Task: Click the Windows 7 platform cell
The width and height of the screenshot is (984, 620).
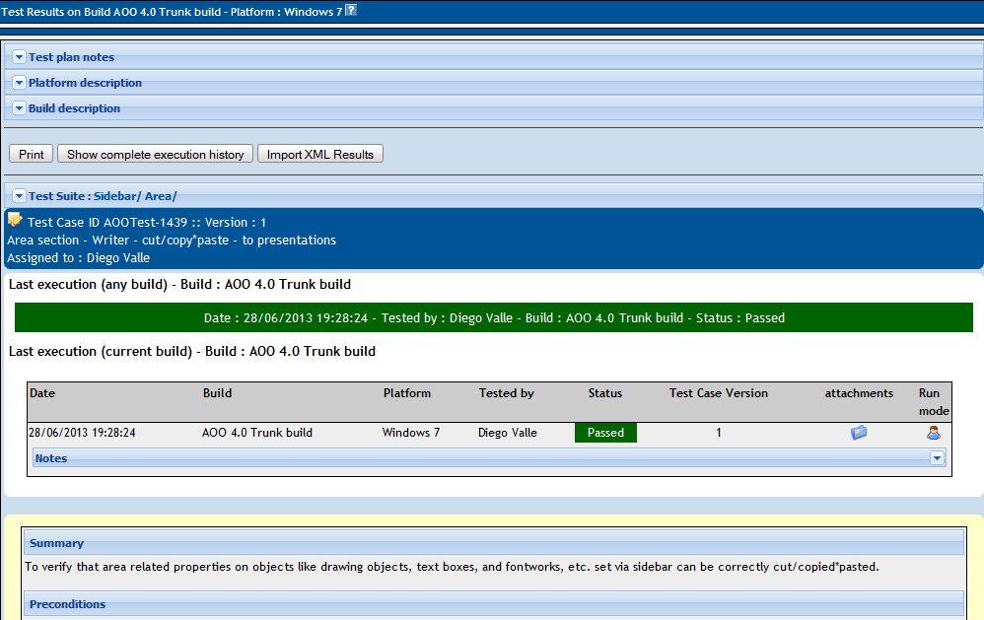Action: point(411,433)
